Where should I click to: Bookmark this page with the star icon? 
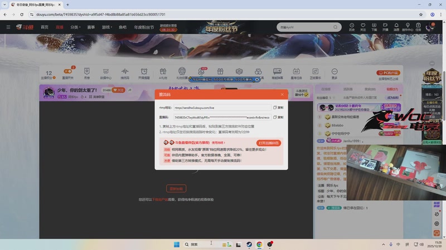pos(421,14)
